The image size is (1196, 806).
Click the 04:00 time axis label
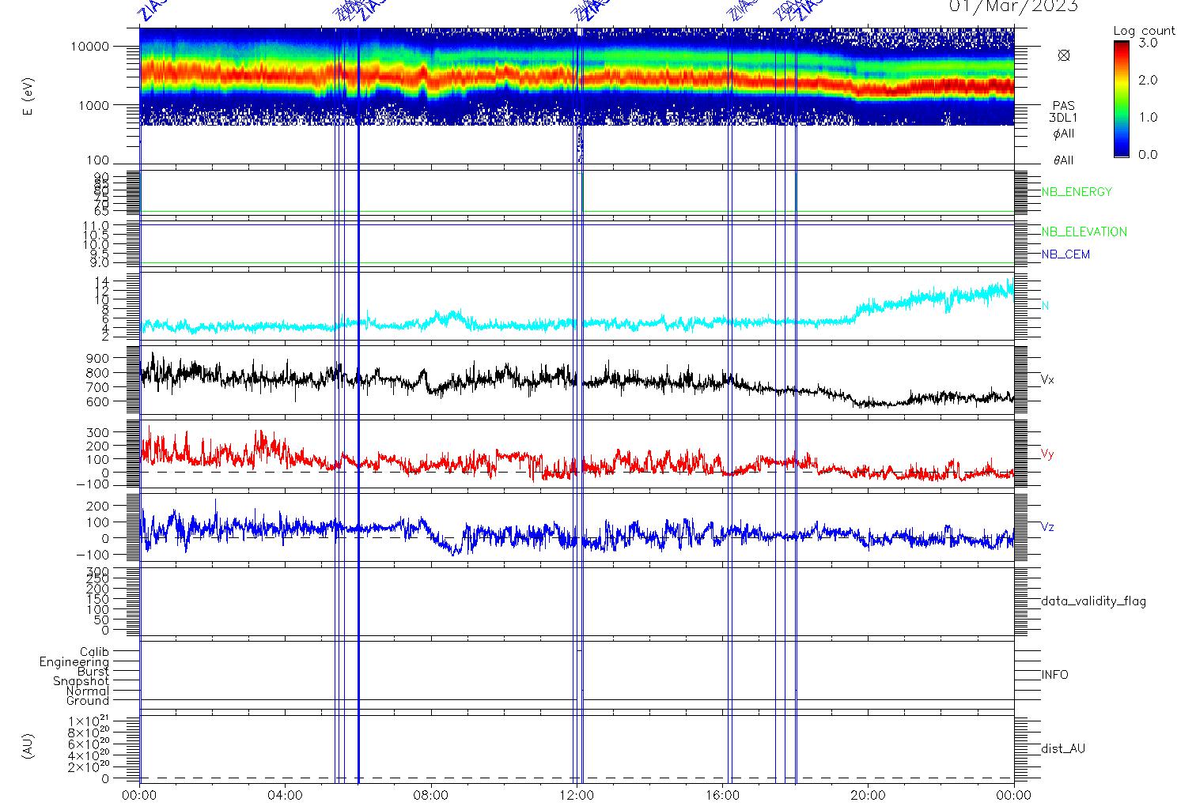coord(286,795)
